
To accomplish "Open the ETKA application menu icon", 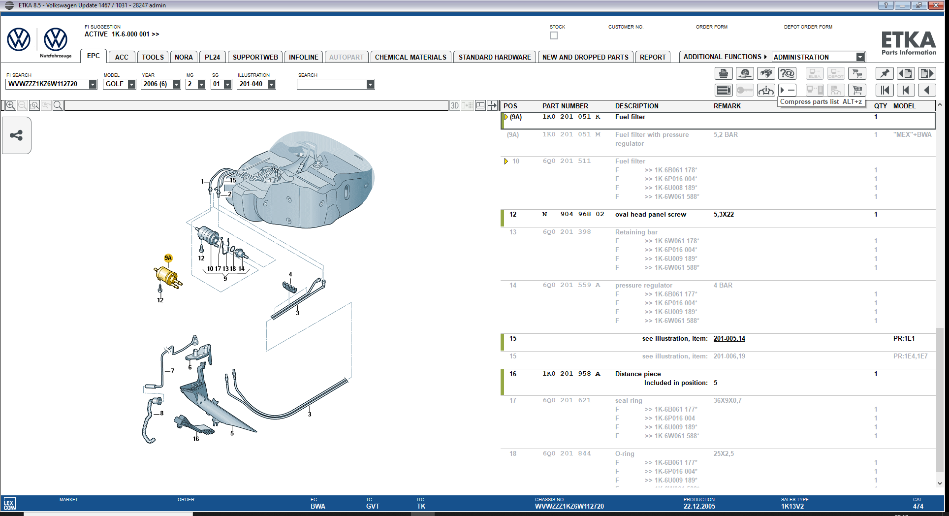I will [9, 5].
